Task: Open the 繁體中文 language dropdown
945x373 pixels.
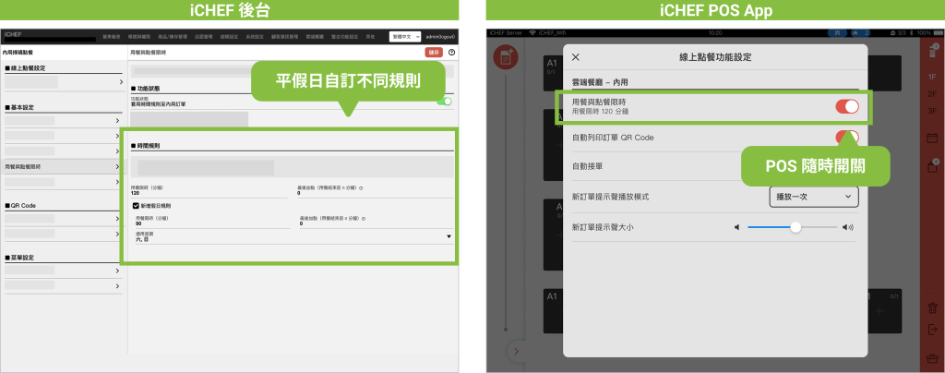Action: pyautogui.click(x=404, y=36)
